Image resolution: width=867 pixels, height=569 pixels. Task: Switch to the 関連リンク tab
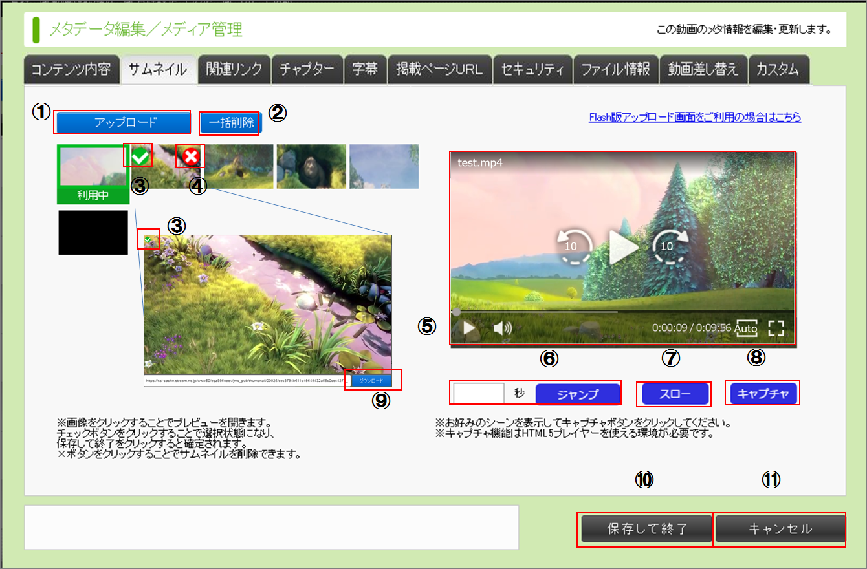coord(234,69)
